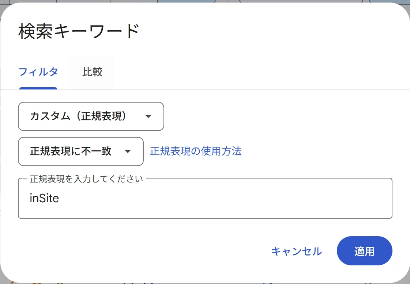The height and width of the screenshot is (284, 410).
Task: Visit regex usage documentation link
Action: click(195, 151)
